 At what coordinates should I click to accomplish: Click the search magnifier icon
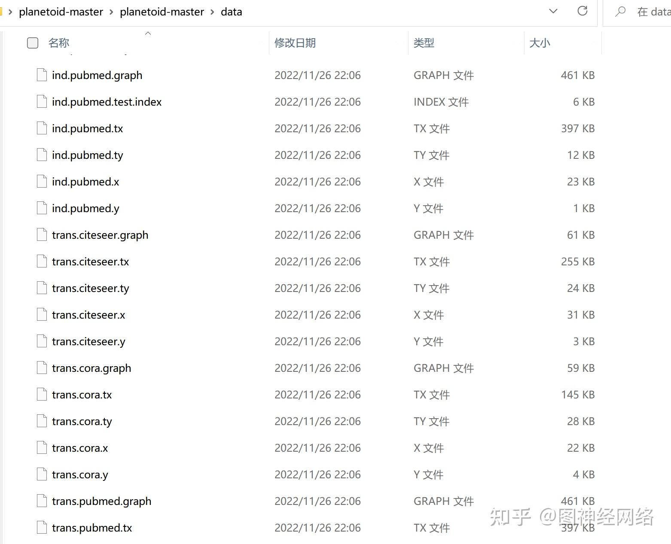click(620, 12)
